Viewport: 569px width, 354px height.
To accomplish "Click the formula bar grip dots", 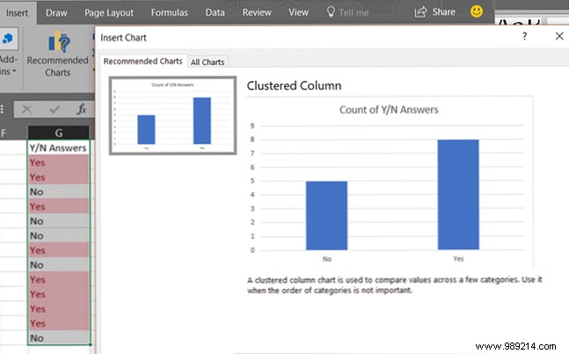I will pyautogui.click(x=2, y=109).
